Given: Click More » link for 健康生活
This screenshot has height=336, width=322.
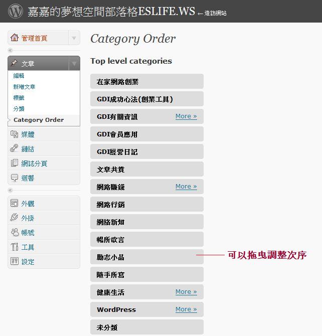Looking at the screenshot, I should point(186,292).
